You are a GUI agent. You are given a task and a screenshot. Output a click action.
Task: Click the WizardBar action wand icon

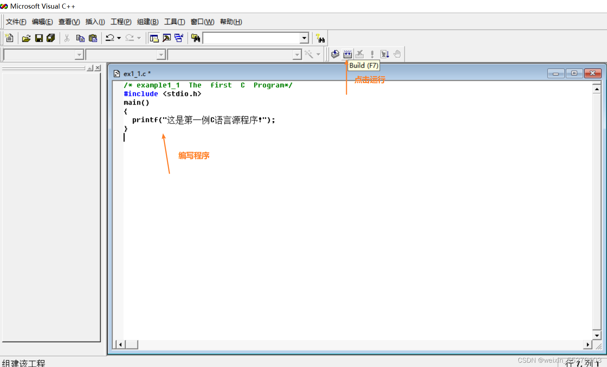pos(309,54)
